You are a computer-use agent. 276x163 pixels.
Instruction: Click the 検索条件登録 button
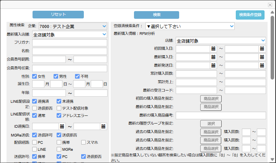250,15
